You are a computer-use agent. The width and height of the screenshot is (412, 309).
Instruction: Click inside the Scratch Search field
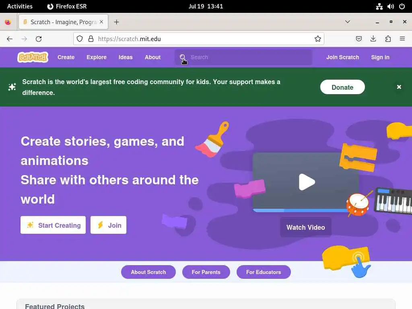tap(243, 57)
